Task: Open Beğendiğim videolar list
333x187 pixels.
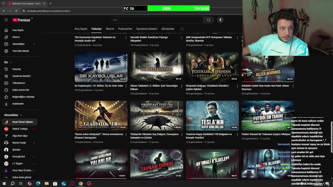Action: (20, 97)
